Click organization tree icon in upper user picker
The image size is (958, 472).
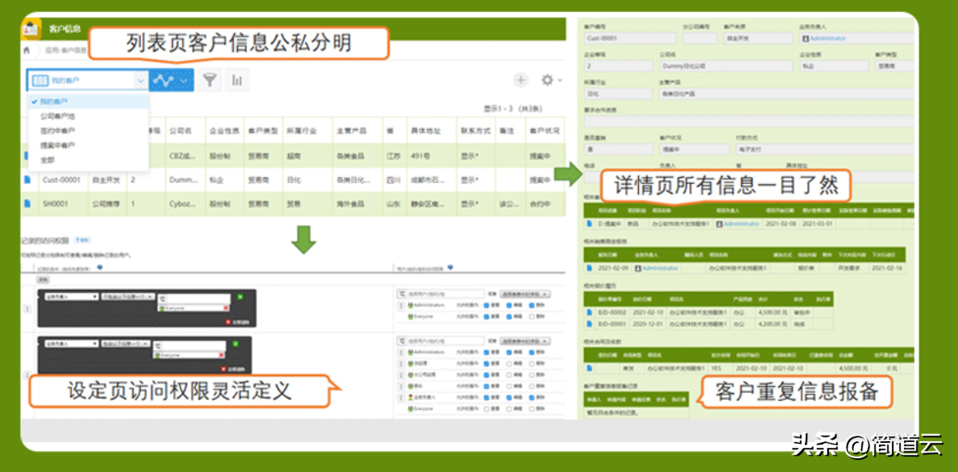(402, 294)
